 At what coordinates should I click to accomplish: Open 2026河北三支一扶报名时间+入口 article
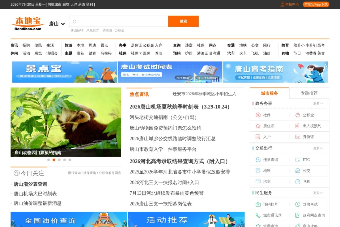click(x=164, y=182)
